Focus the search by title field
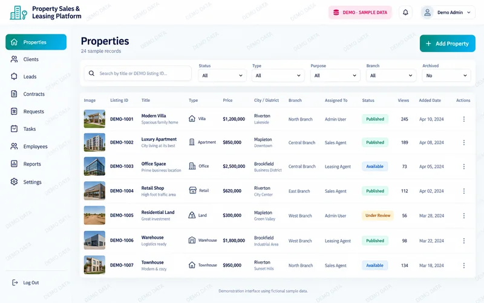This screenshot has width=484, height=303. [x=138, y=73]
